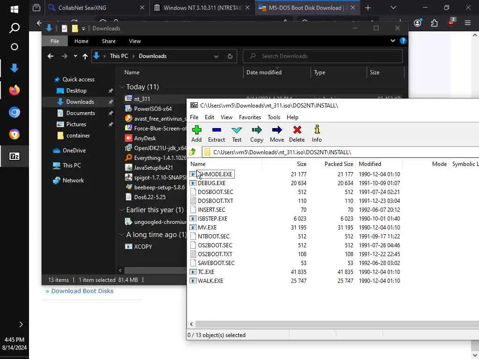Image resolution: width=479 pixels, height=359 pixels.
Task: Click the 7-Zip Move toolbar icon
Action: [x=277, y=130]
